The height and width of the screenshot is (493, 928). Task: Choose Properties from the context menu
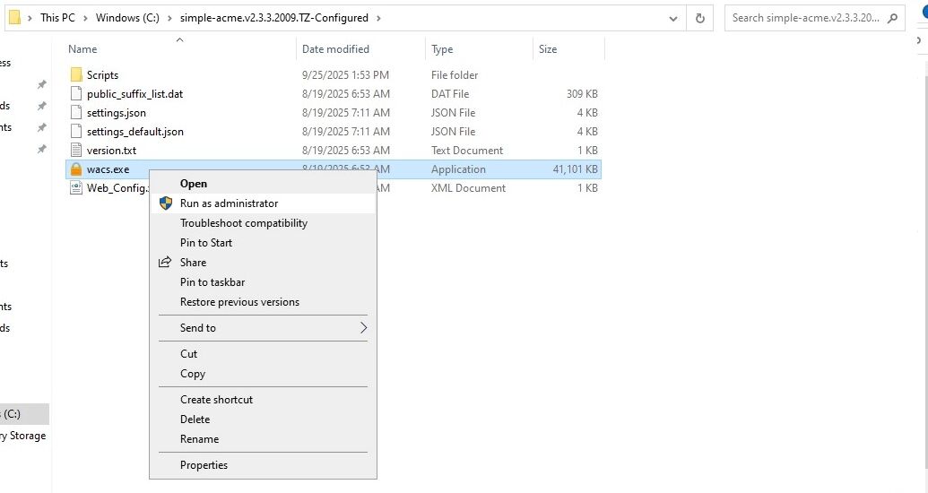point(204,465)
